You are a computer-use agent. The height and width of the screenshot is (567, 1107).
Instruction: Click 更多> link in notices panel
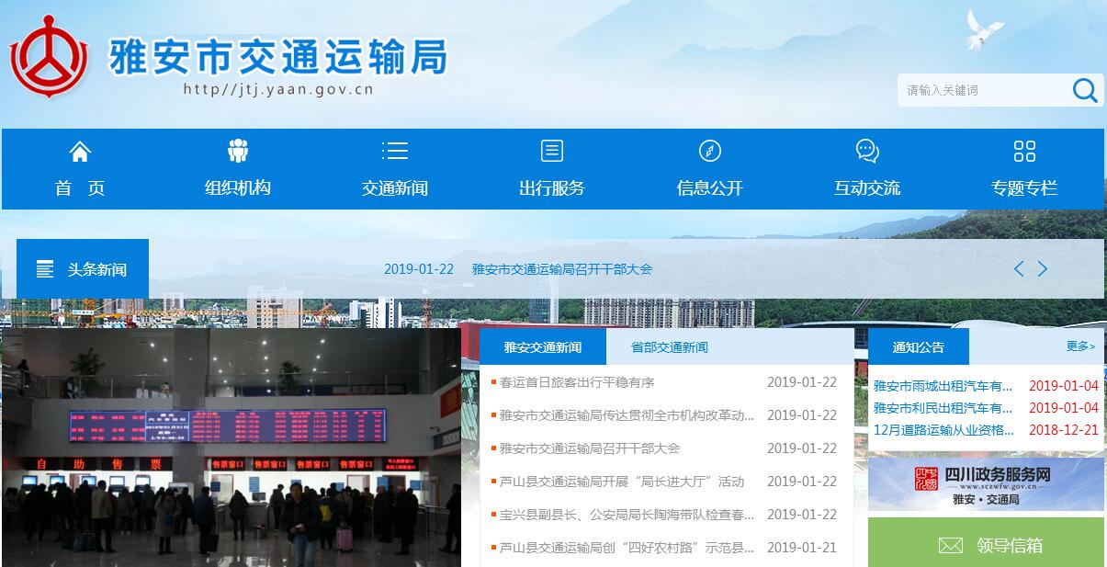pos(1080,346)
